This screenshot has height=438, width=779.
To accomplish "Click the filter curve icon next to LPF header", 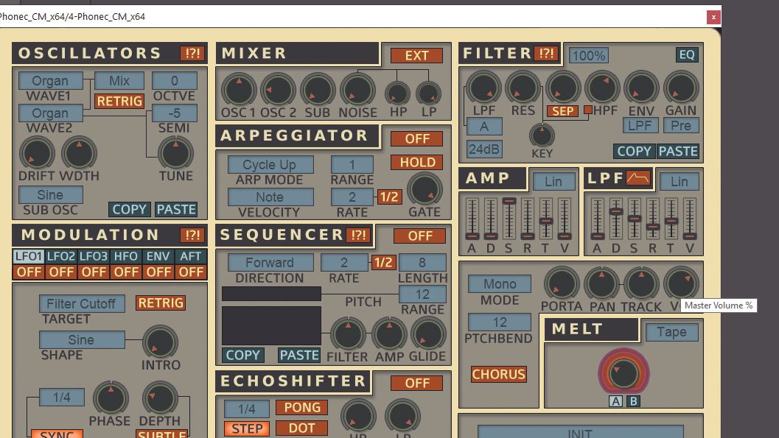I will point(637,177).
